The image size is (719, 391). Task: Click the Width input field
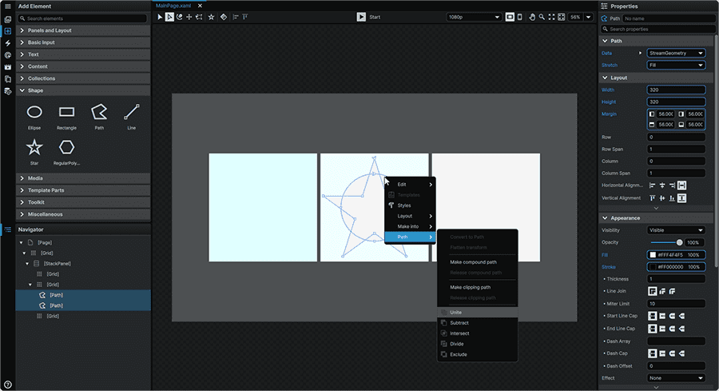676,90
